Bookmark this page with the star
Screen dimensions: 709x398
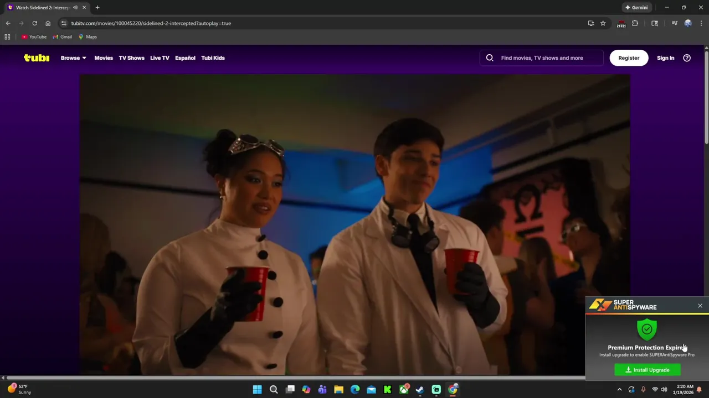pos(603,23)
